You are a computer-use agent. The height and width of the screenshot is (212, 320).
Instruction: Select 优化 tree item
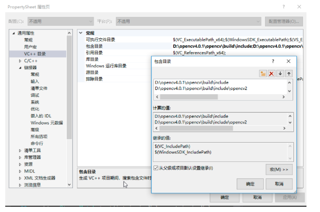click(x=35, y=109)
